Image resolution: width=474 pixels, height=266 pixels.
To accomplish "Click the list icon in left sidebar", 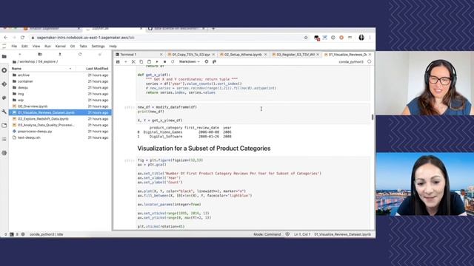I will (x=4, y=140).
